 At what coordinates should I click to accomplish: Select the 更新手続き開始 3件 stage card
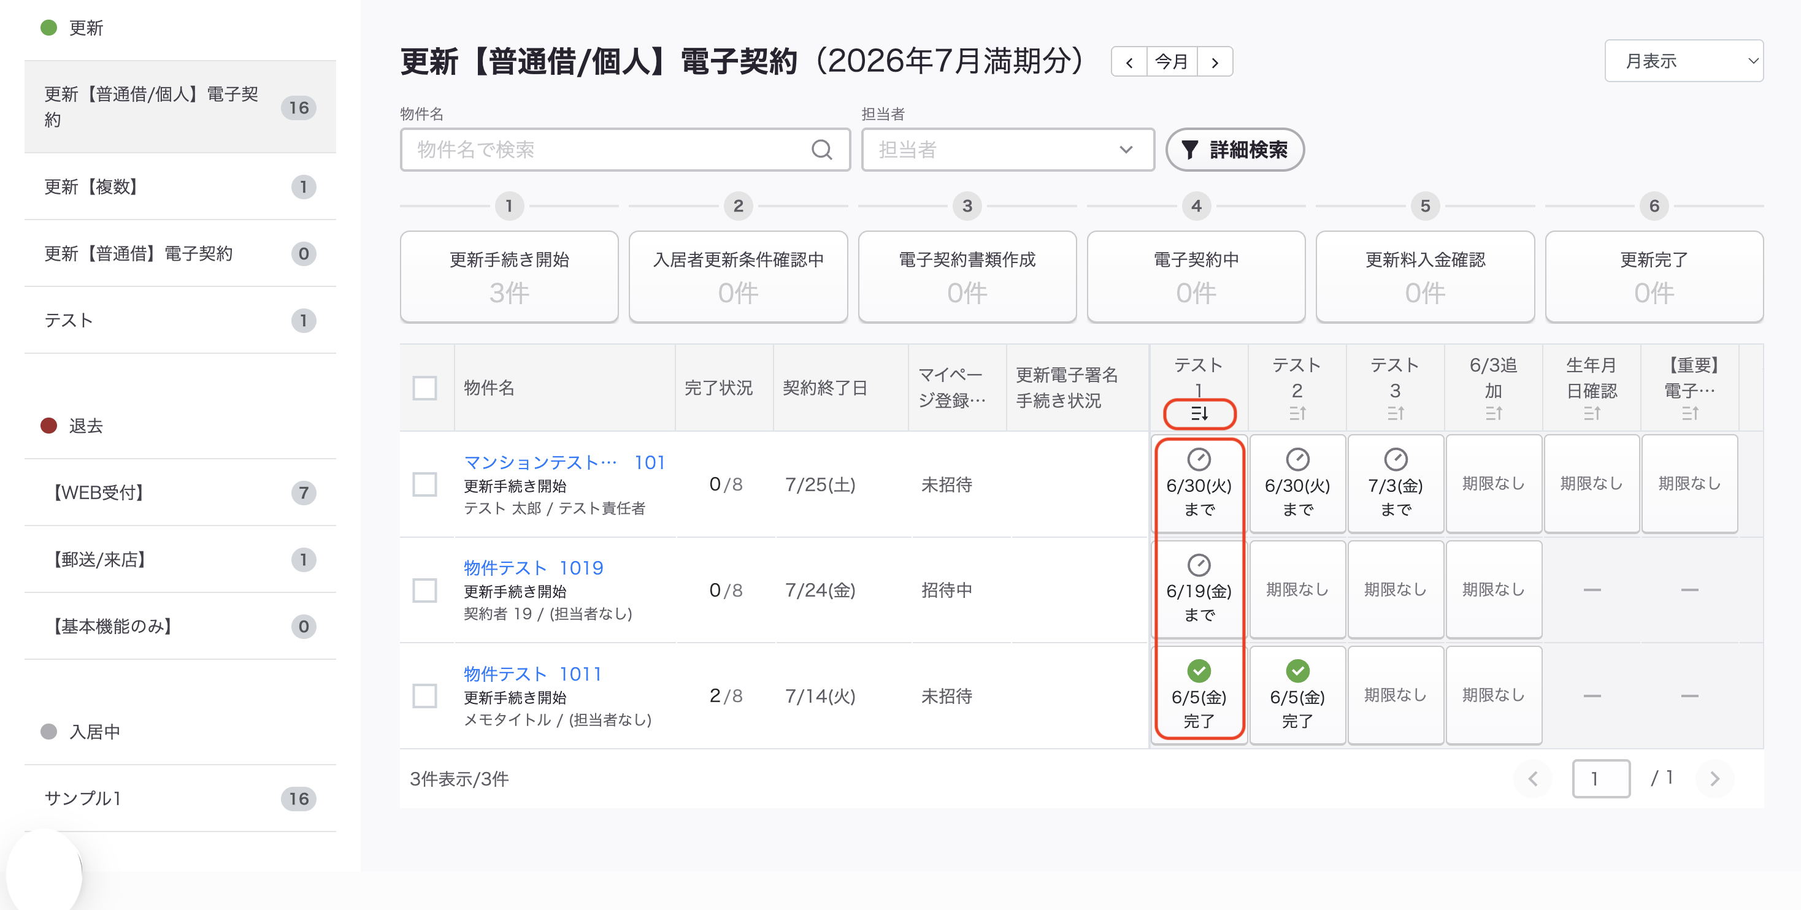509,277
